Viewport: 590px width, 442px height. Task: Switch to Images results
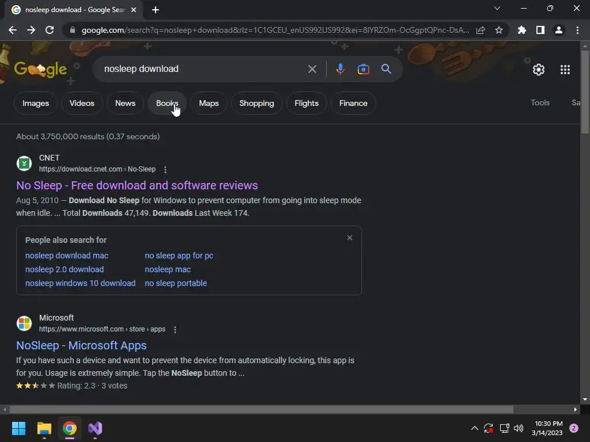tap(35, 103)
